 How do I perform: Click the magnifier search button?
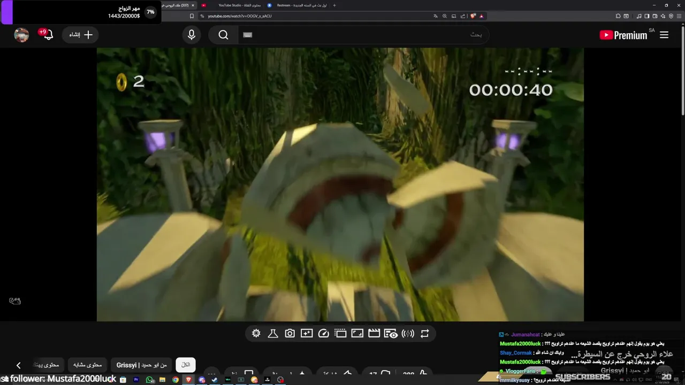point(224,35)
